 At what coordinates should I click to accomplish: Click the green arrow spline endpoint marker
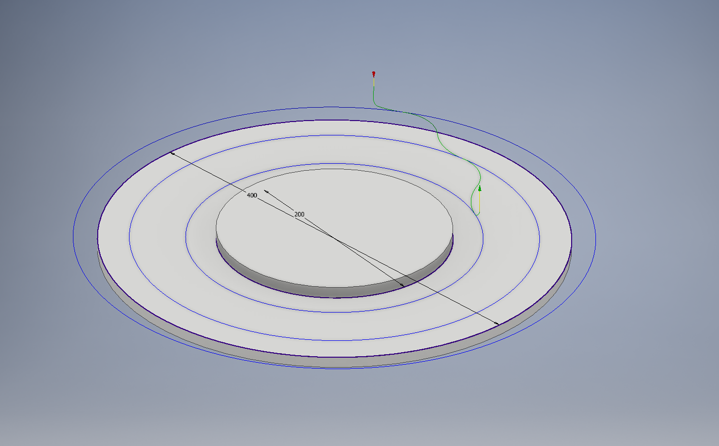479,189
